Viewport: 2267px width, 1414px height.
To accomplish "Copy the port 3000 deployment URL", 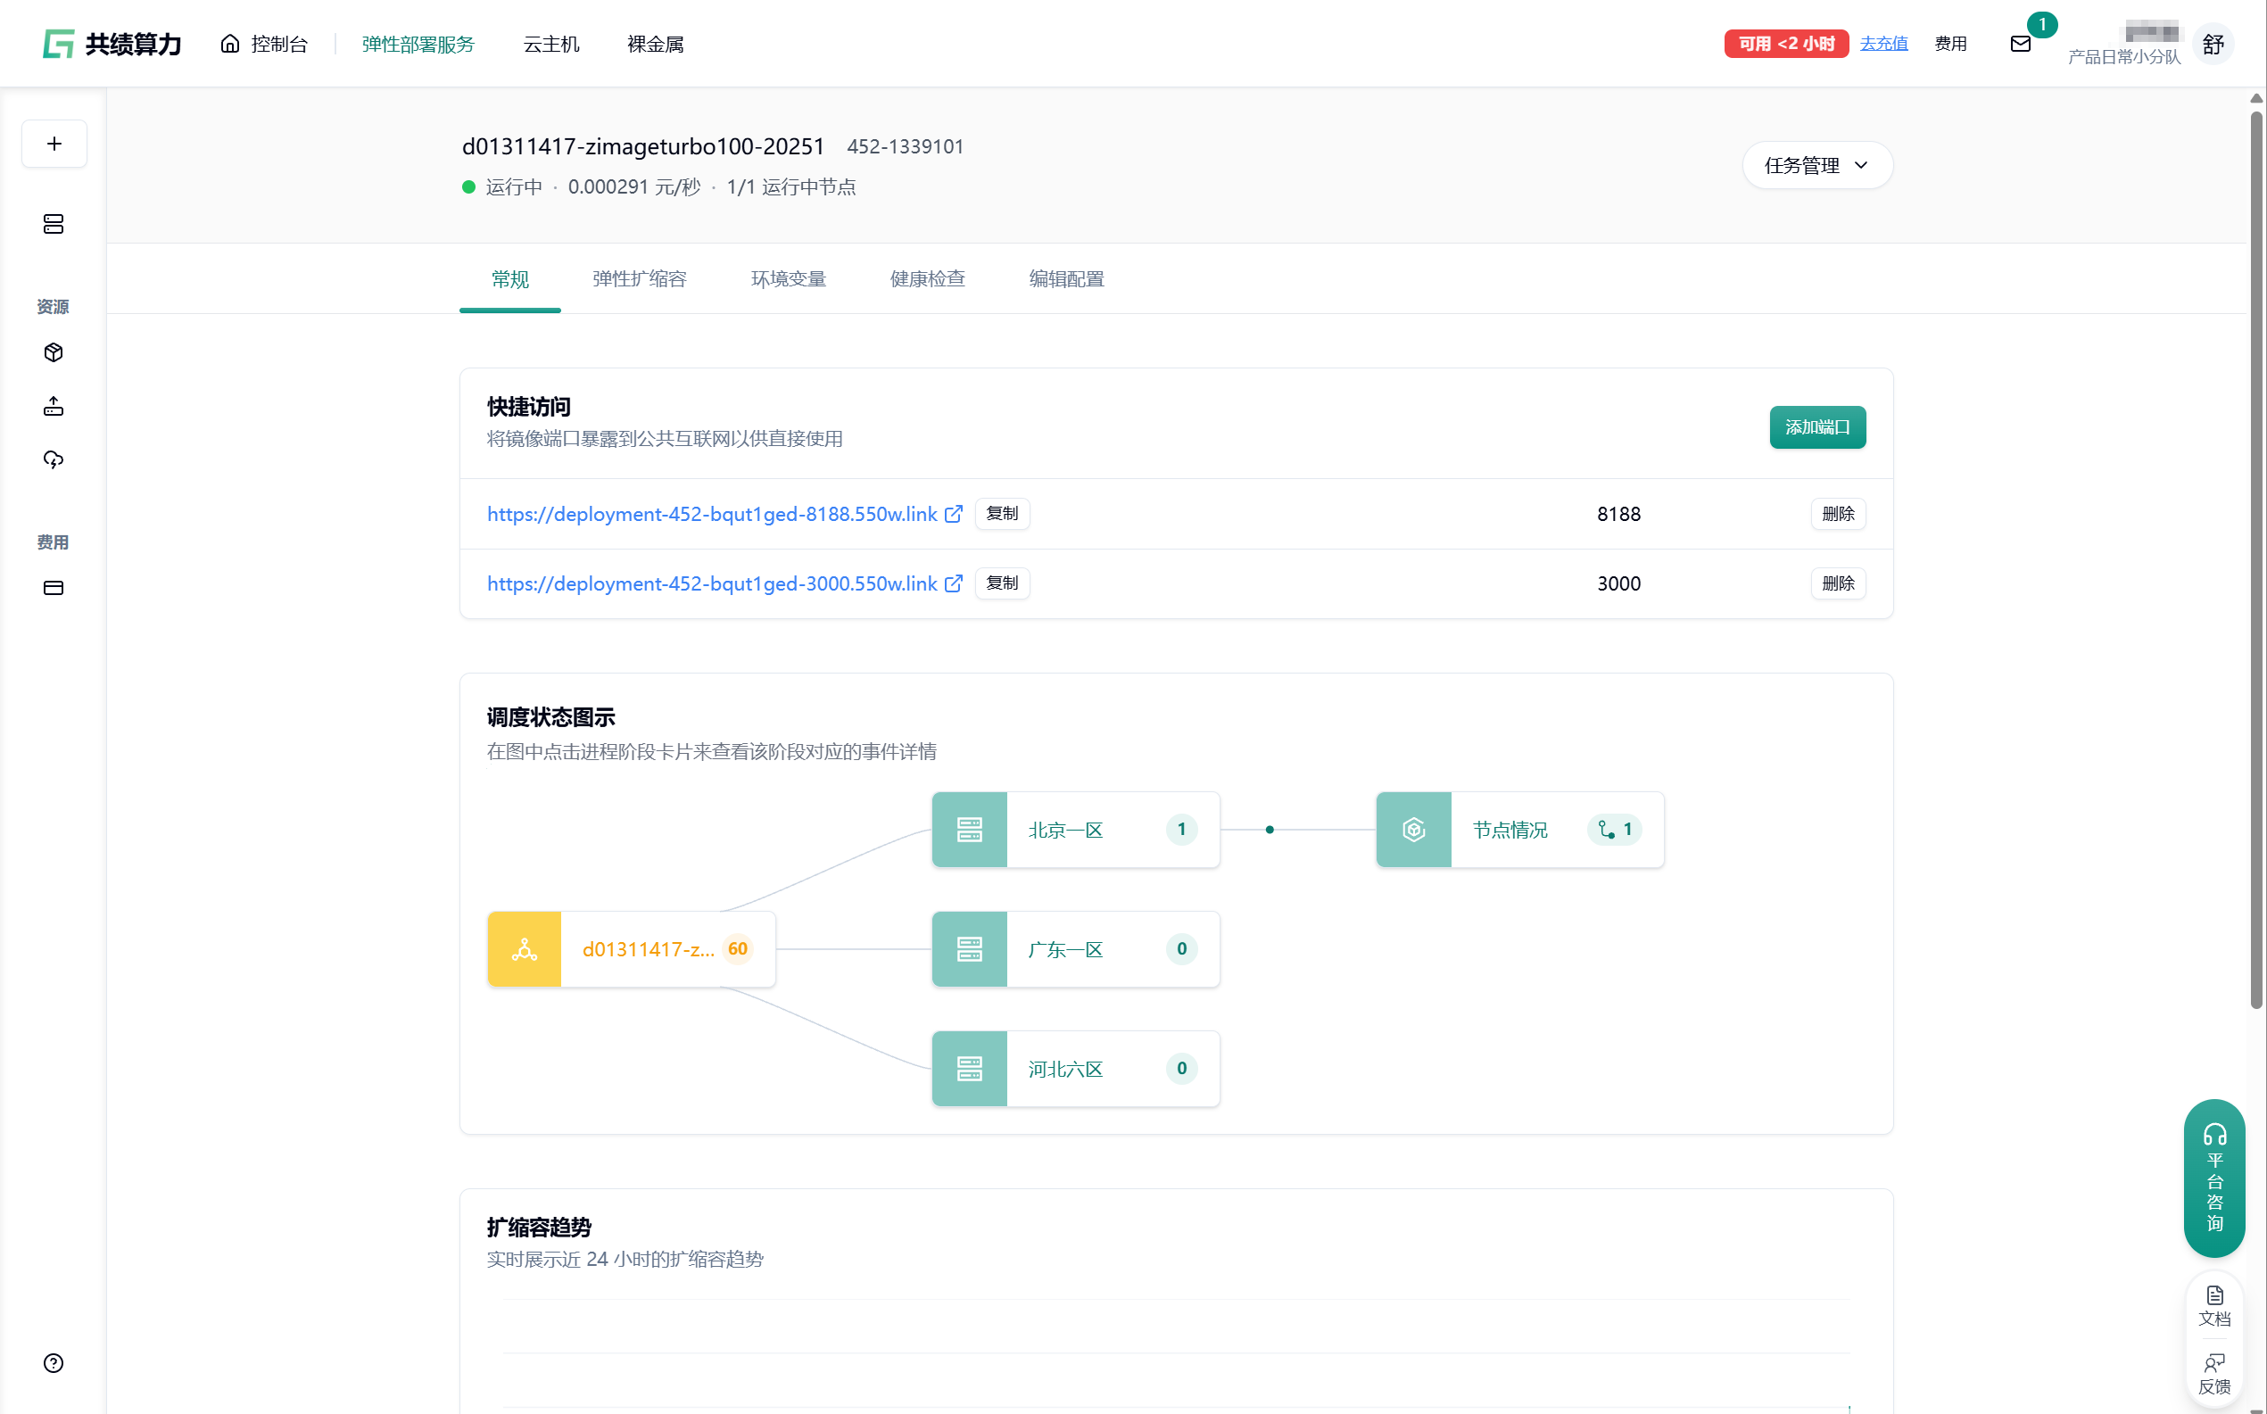I will coord(1002,583).
